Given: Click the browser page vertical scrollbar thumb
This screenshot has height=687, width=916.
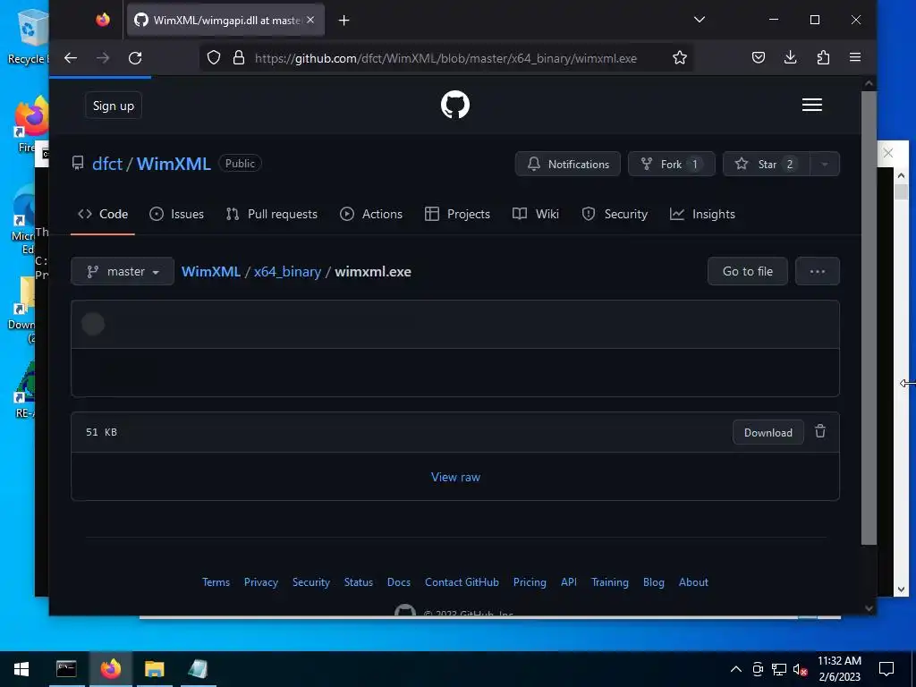Looking at the screenshot, I should coord(869,318).
